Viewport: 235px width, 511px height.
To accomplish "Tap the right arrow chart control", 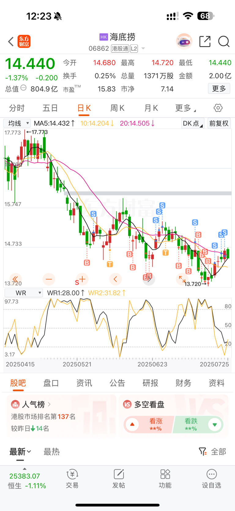I will click(149, 279).
